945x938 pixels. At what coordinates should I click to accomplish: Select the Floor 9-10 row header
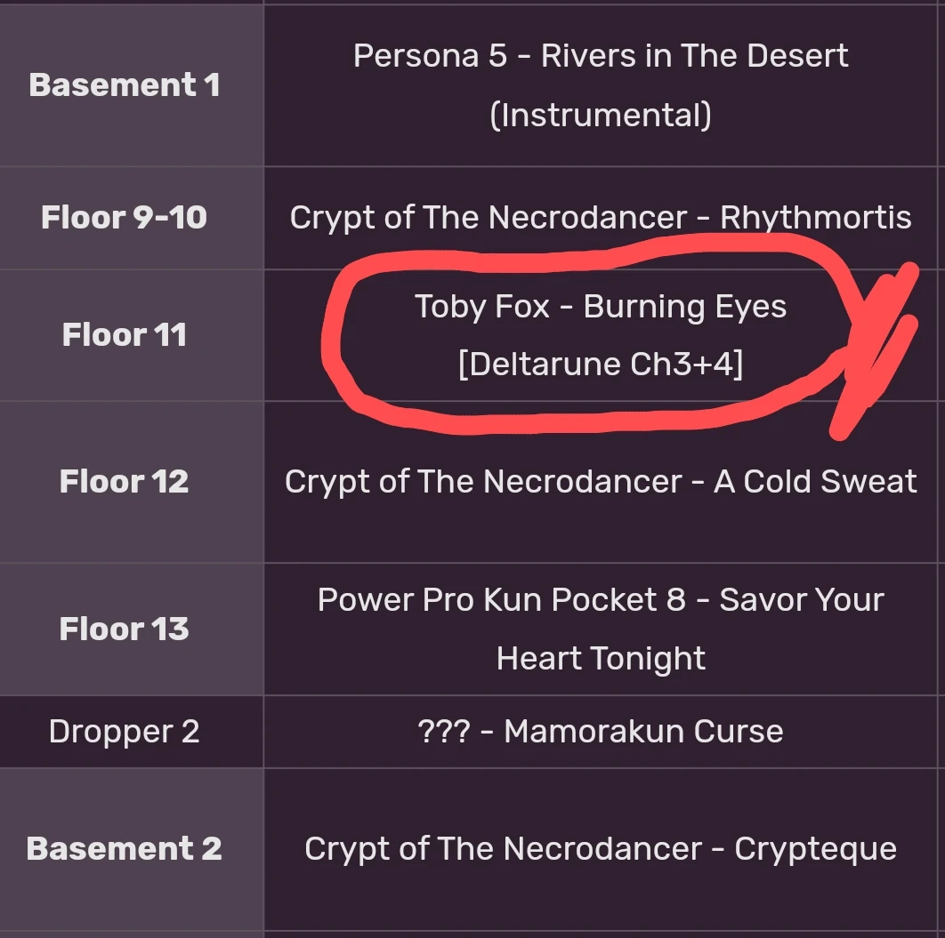pyautogui.click(x=124, y=217)
